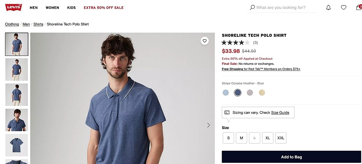This screenshot has width=362, height=164.
Task: Open the notifications bell icon
Action: tap(329, 8)
